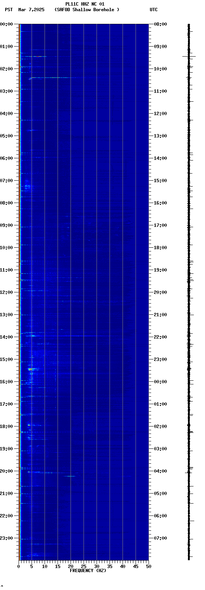
Task: Click the 21:00 UTC time label
Action: pyautogui.click(x=160, y=315)
